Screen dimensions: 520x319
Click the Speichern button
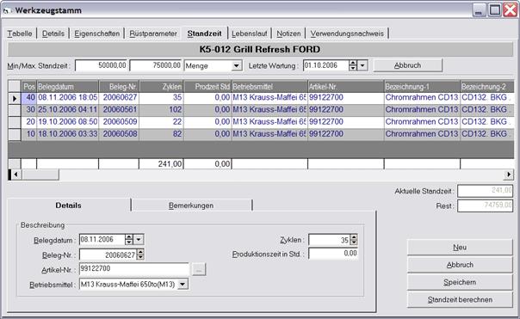coord(460,282)
